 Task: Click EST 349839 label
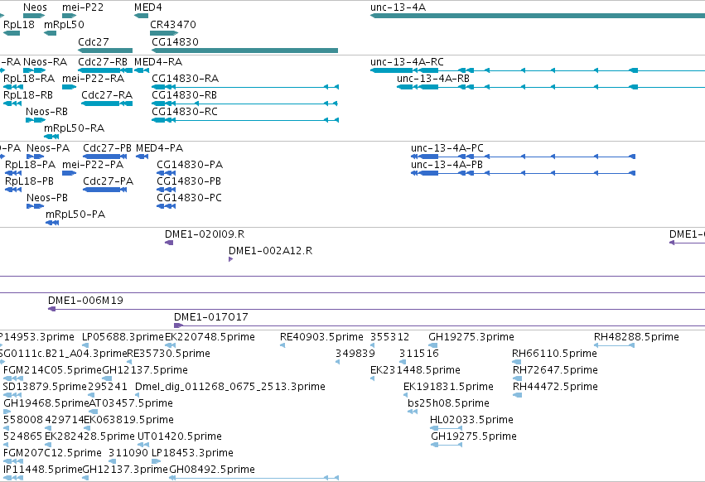click(x=355, y=354)
